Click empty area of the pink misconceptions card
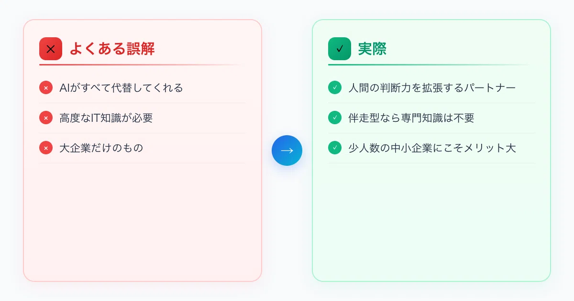This screenshot has height=301, width=574. click(143, 222)
